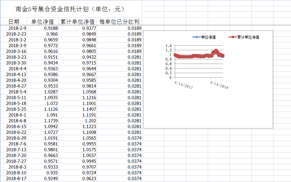Click the 每单位已分红利 column header
The width and height of the screenshot is (291, 182).
tap(119, 22)
